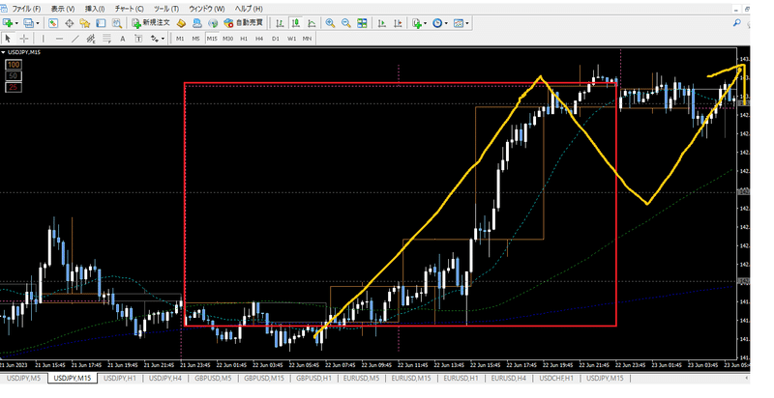Zoom in on the chart
This screenshot has width=774, height=398.
click(330, 23)
